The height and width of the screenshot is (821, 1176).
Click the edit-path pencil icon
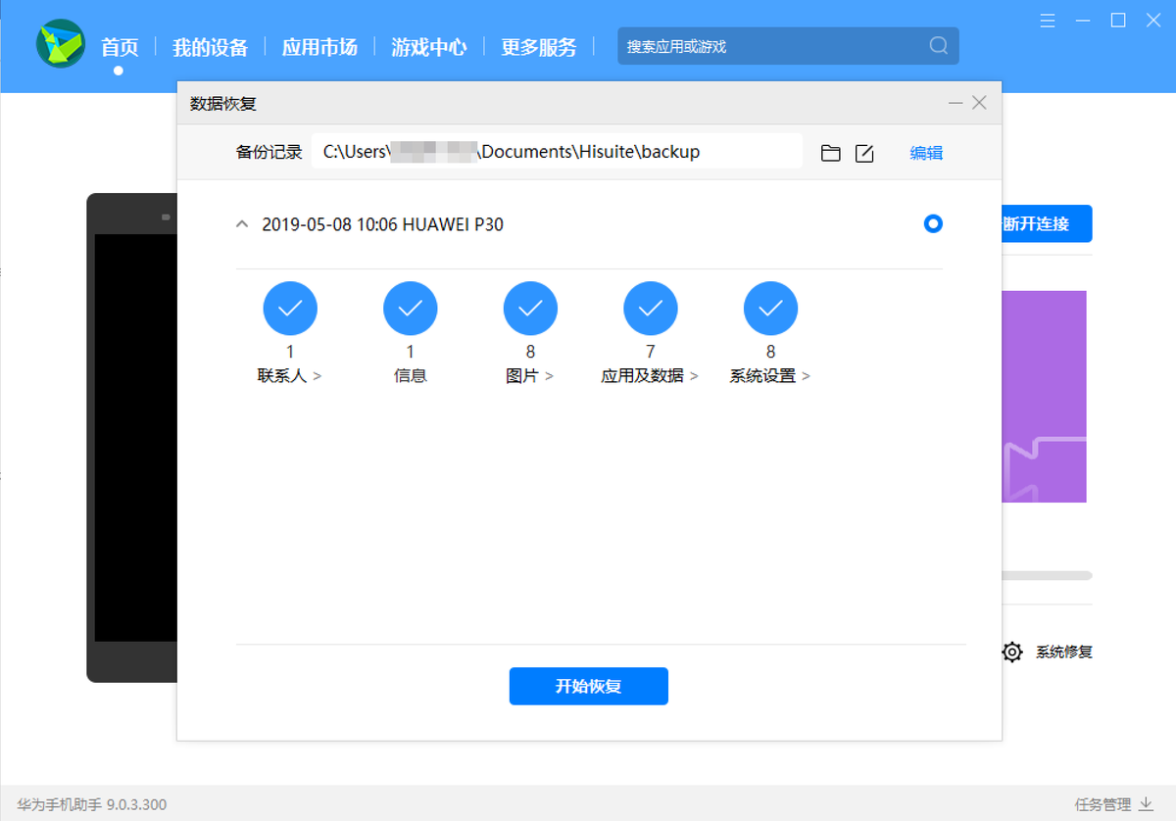864,153
